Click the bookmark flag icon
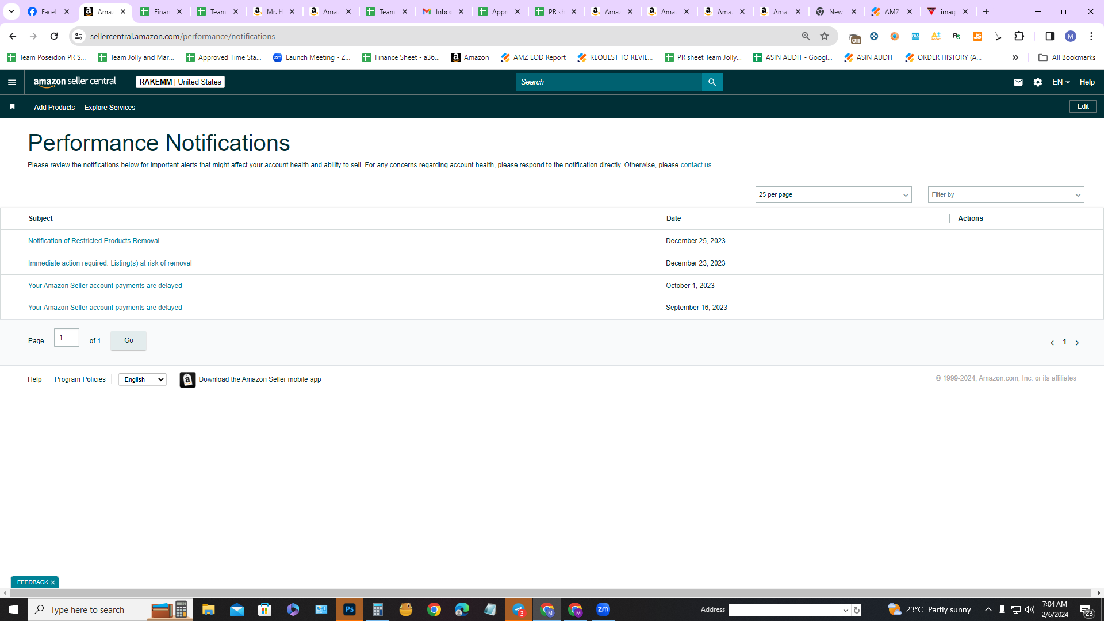The image size is (1104, 621). (12, 107)
